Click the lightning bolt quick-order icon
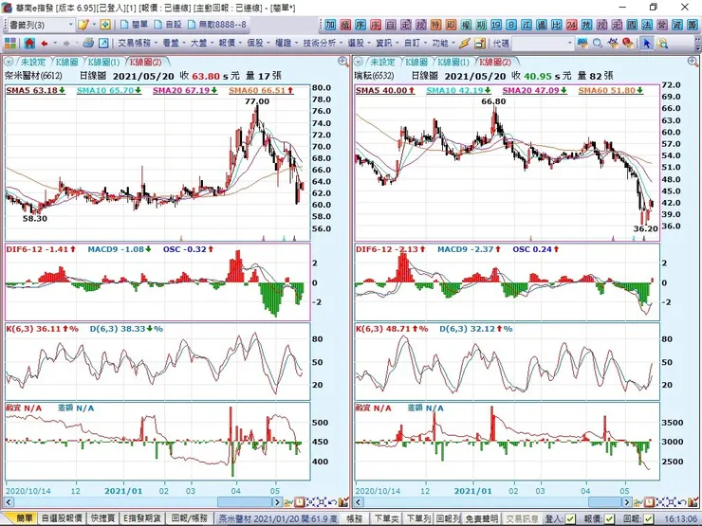 [x=465, y=44]
